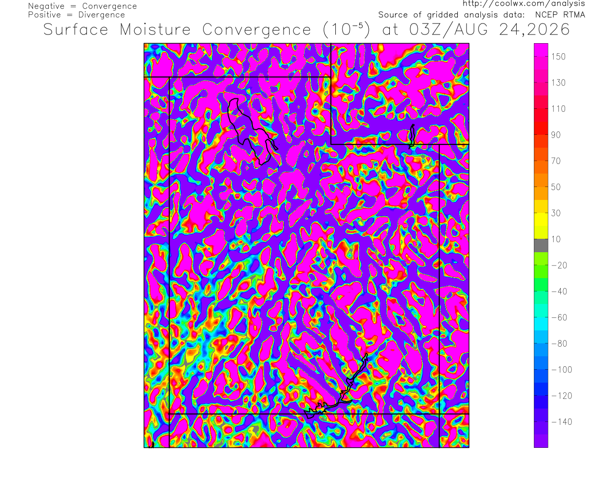
Task: Click the green colorbar segment near -20
Action: [541, 265]
